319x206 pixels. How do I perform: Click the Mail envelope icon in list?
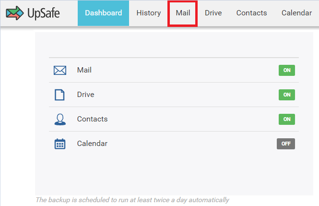60,70
